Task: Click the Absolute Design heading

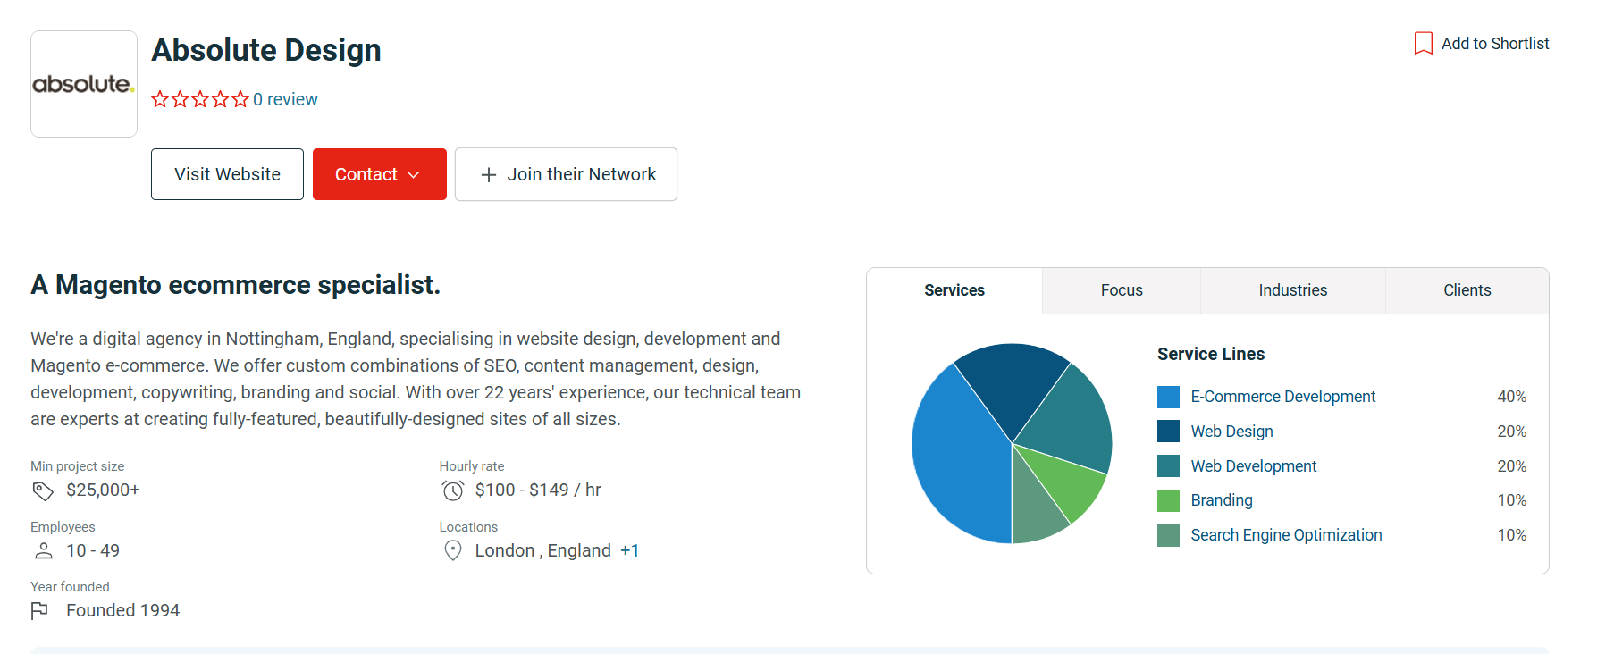Action: [266, 50]
